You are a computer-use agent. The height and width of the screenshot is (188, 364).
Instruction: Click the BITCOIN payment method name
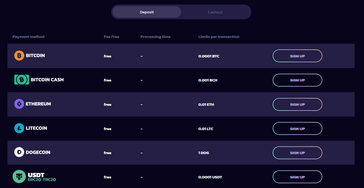click(x=35, y=56)
